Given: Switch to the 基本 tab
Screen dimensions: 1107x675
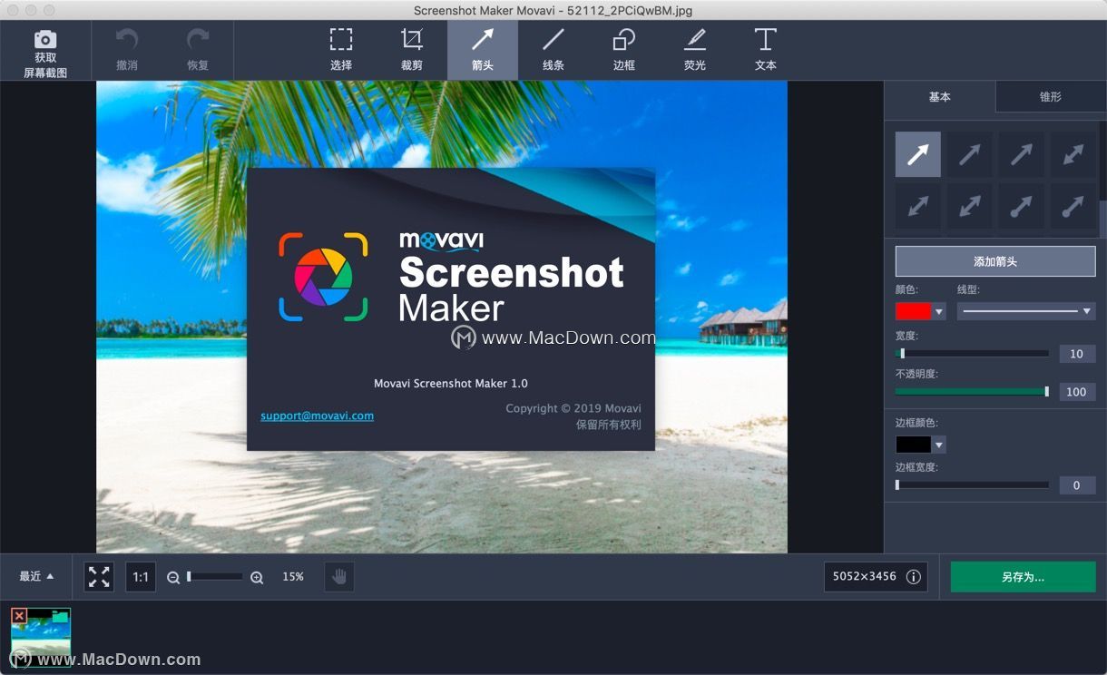Looking at the screenshot, I should tap(940, 97).
